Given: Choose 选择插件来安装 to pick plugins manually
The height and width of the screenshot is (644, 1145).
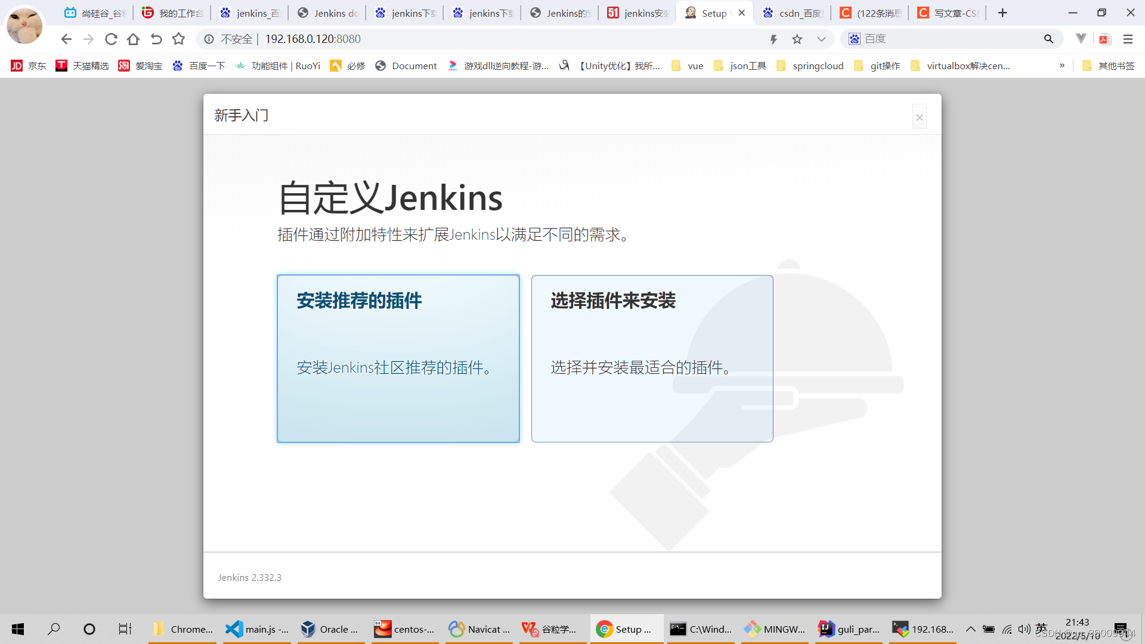Looking at the screenshot, I should point(652,358).
